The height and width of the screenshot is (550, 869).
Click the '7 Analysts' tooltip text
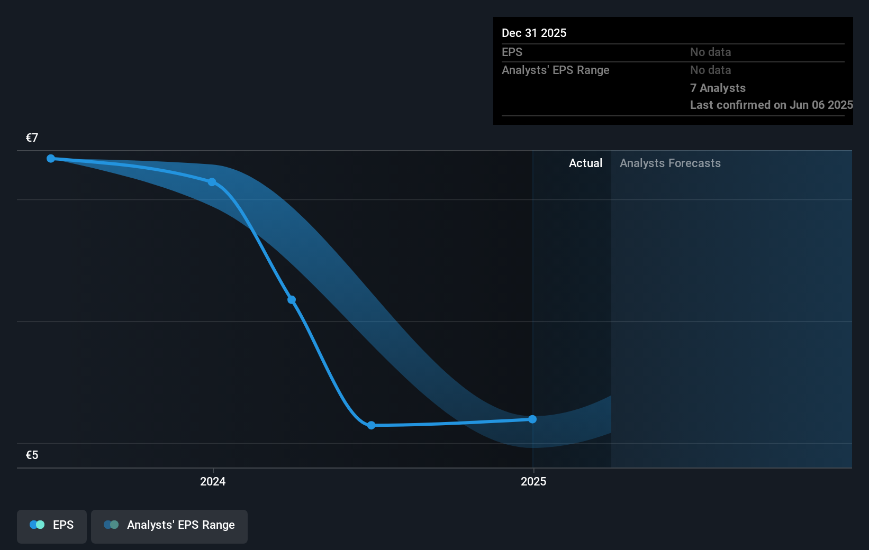(x=718, y=88)
